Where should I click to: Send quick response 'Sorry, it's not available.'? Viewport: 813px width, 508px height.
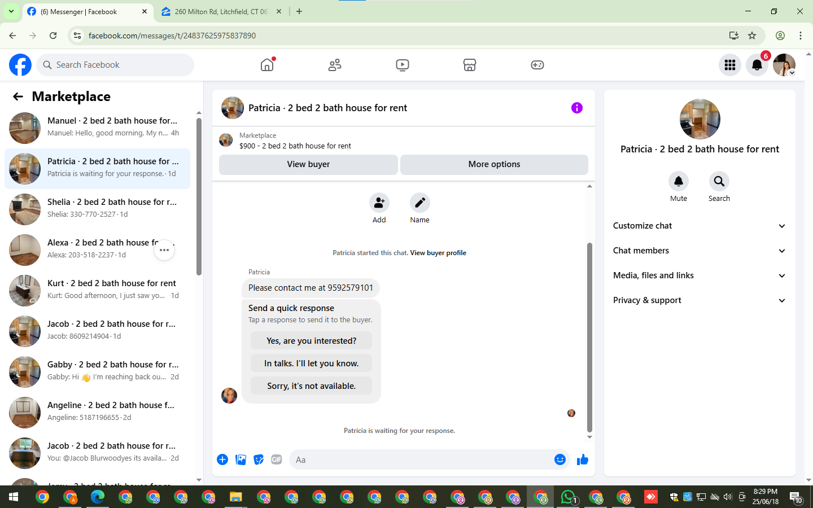(x=311, y=386)
